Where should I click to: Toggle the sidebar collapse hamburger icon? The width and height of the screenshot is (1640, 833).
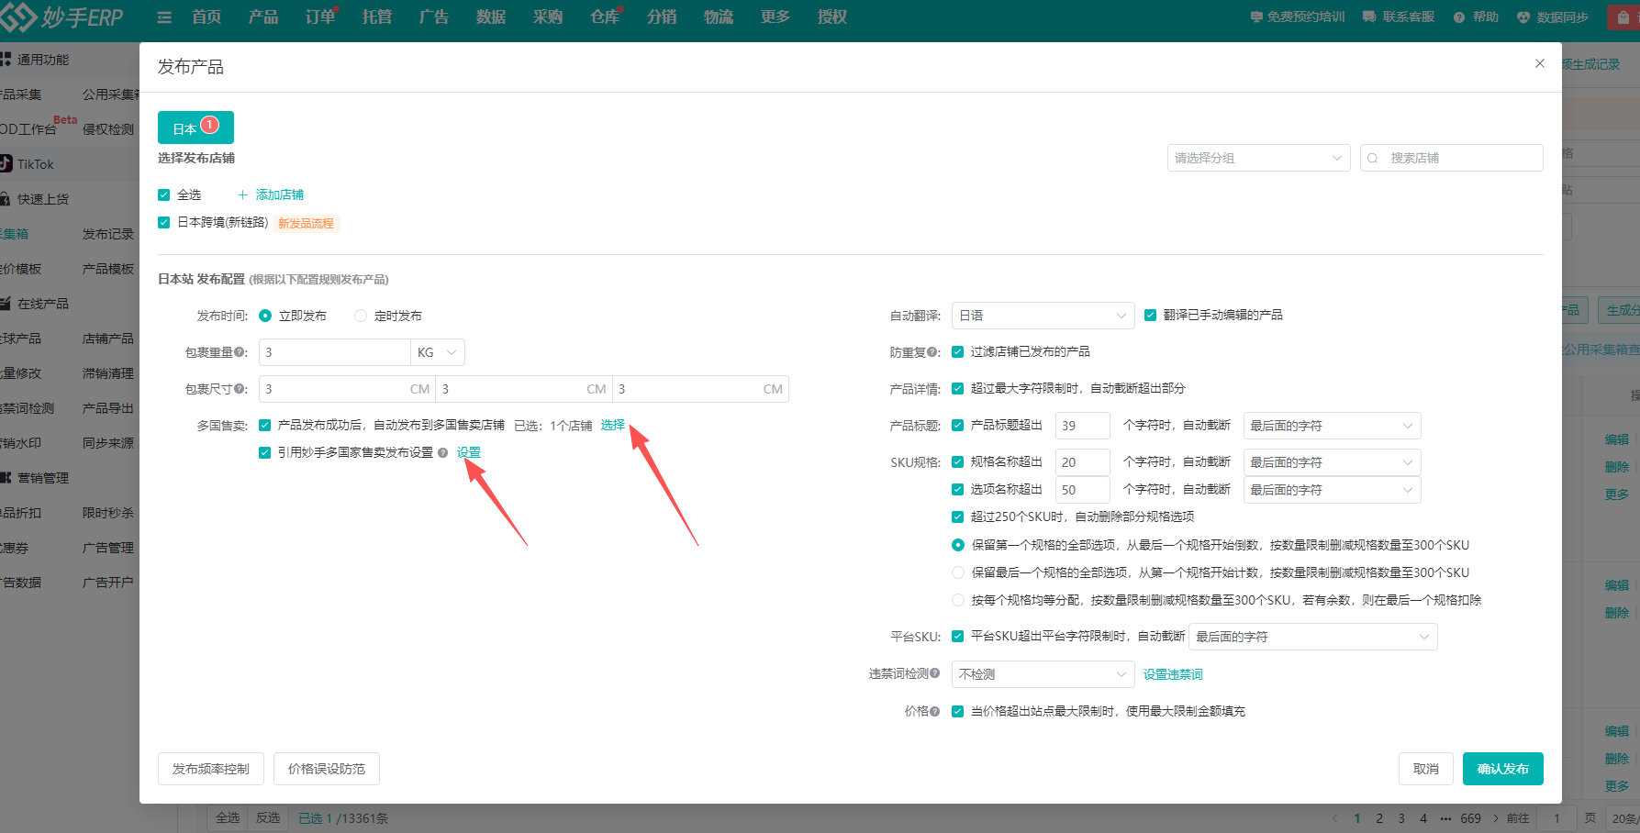(x=164, y=17)
